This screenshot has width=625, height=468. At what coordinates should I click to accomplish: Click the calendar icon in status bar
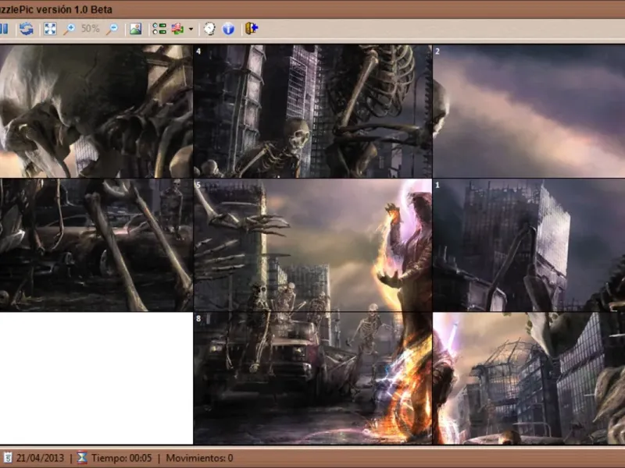tap(8, 458)
